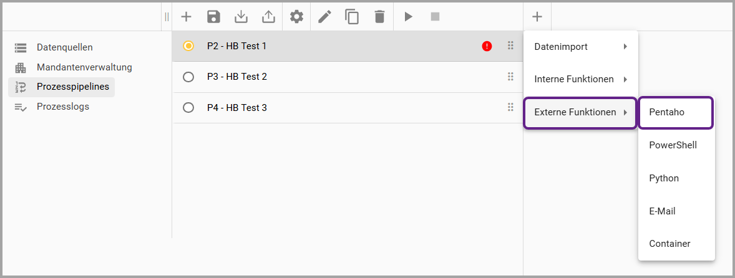Duplicate pipeline using the copy icon
This screenshot has width=735, height=278.
pyautogui.click(x=352, y=17)
